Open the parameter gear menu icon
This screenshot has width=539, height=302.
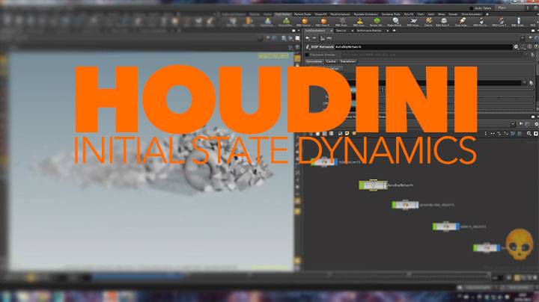[x=516, y=46]
